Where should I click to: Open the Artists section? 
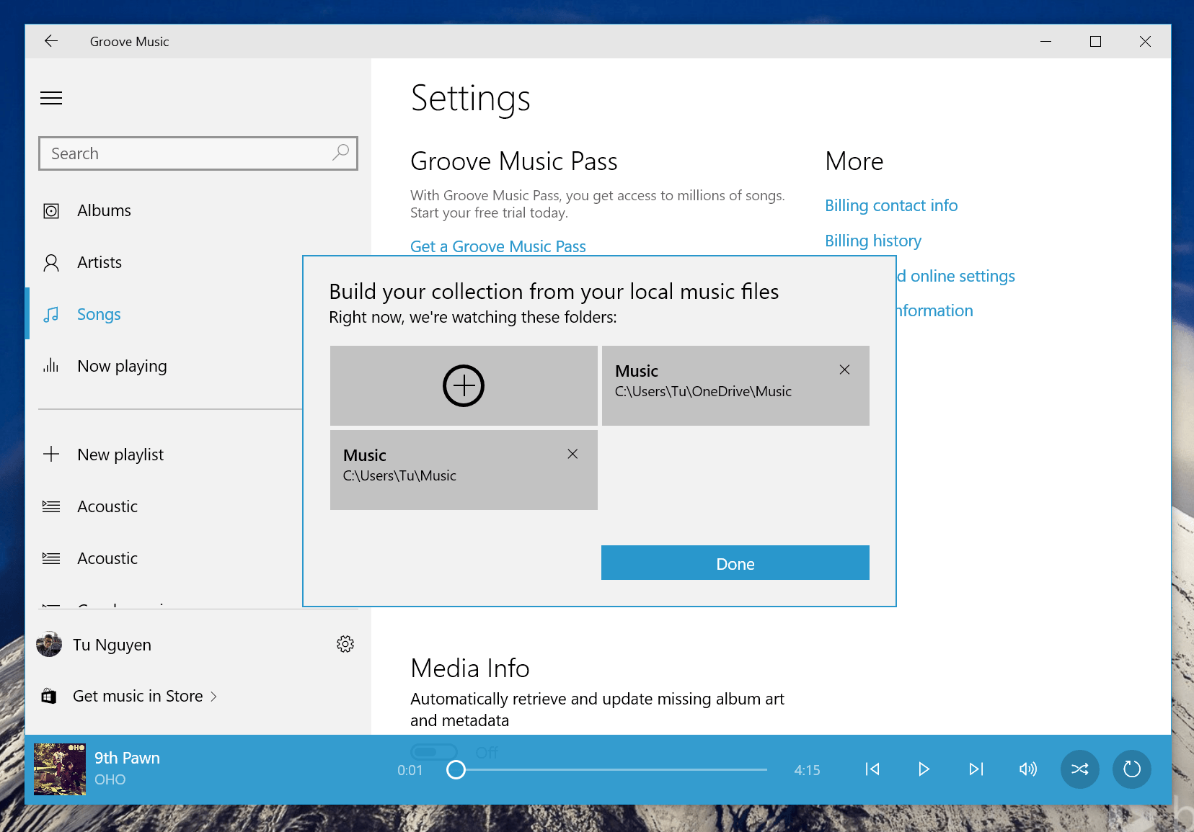point(99,262)
